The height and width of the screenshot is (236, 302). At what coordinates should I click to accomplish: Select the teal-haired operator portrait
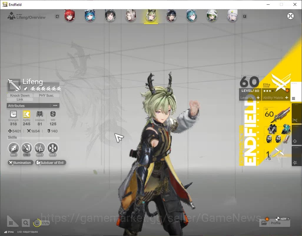pyautogui.click(x=192, y=15)
